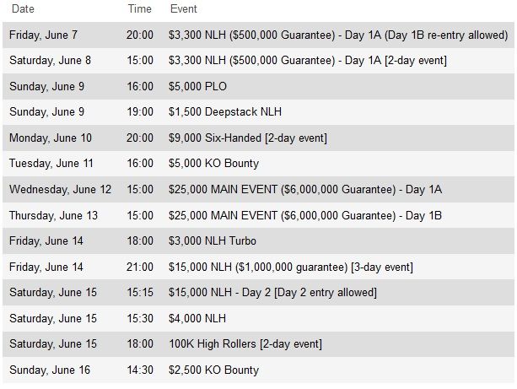This screenshot has width=517, height=389.
Task: Click the Time column header
Action: tap(139, 9)
